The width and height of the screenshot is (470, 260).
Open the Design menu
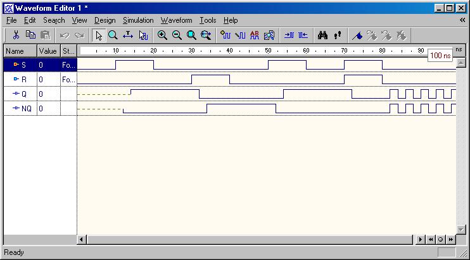coord(105,20)
